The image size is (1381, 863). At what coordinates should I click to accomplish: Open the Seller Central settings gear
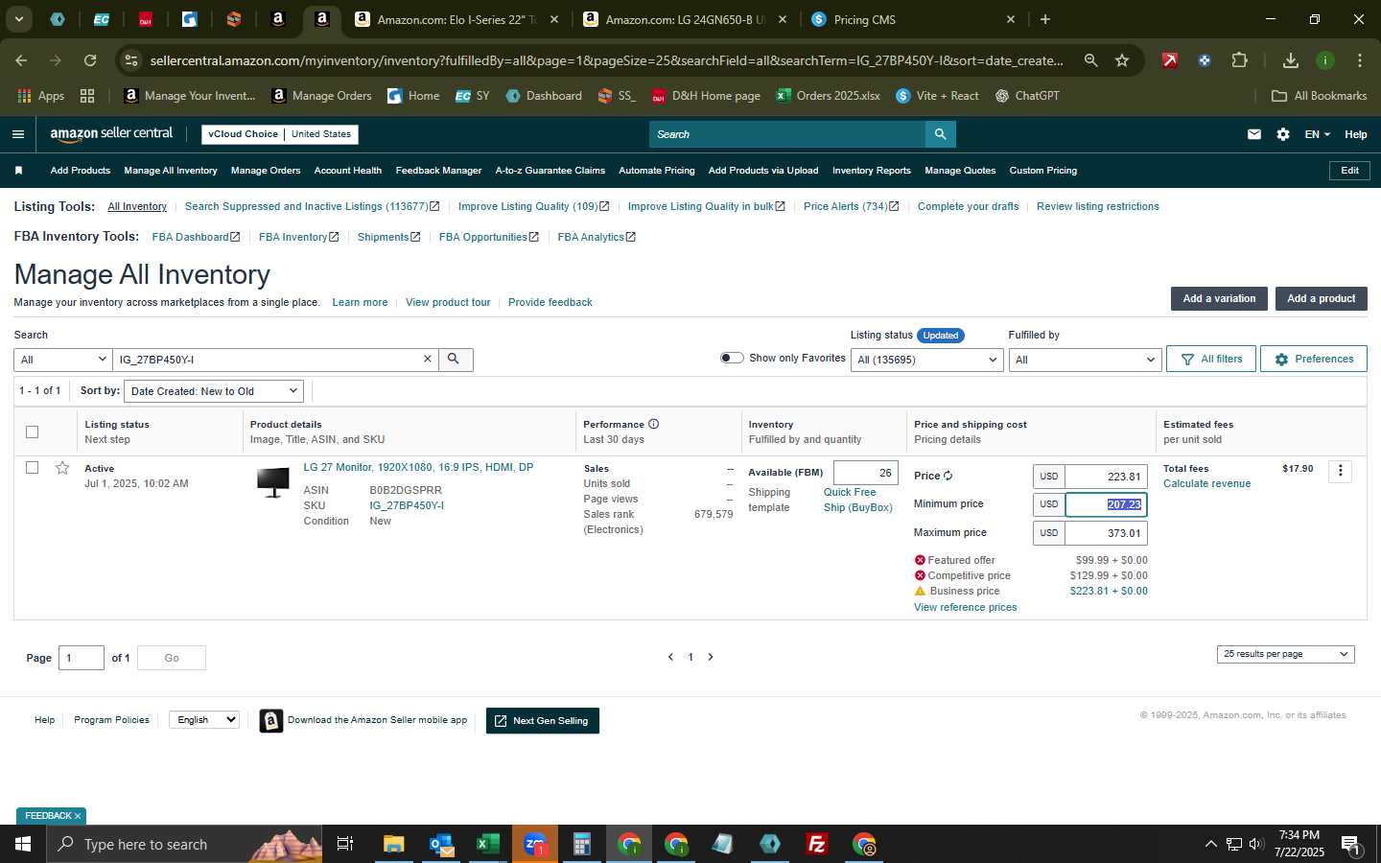(x=1283, y=134)
